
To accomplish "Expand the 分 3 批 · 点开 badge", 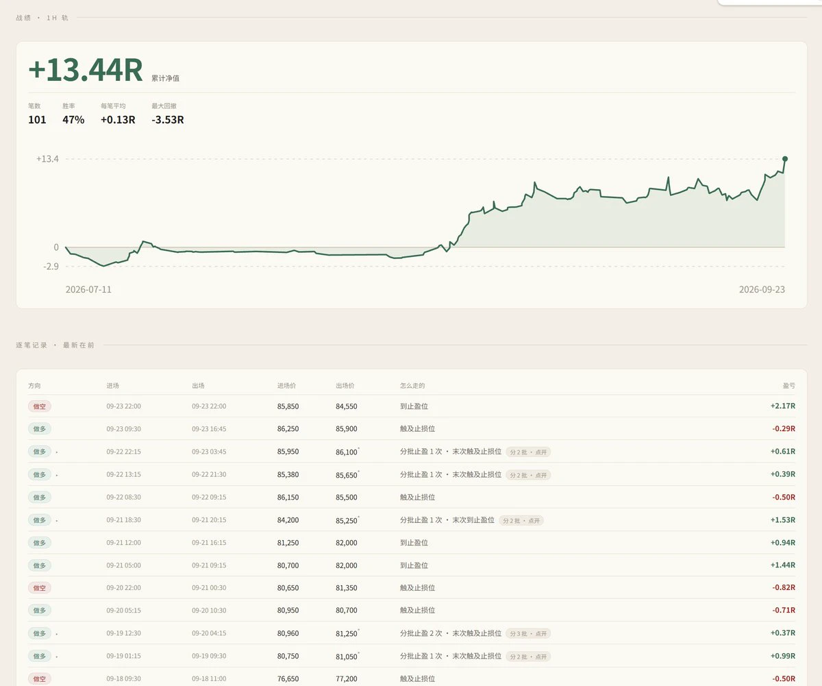I will click(528, 633).
